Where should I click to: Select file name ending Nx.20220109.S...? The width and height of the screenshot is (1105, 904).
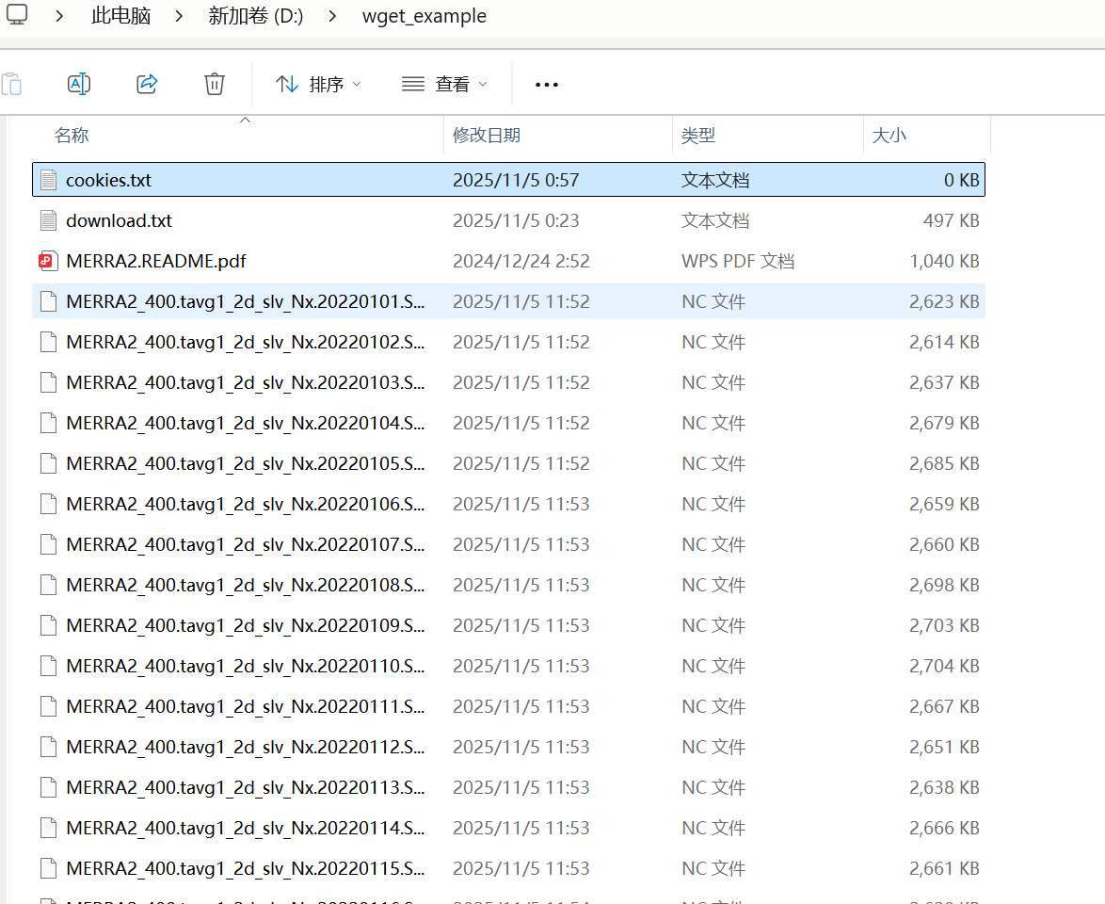pyautogui.click(x=246, y=626)
